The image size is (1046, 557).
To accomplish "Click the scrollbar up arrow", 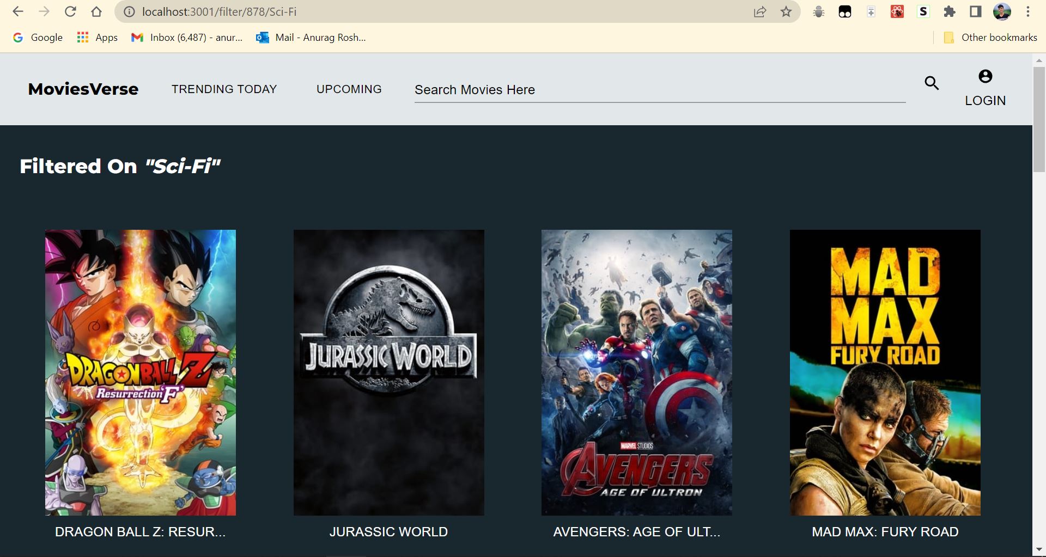I will click(x=1039, y=60).
